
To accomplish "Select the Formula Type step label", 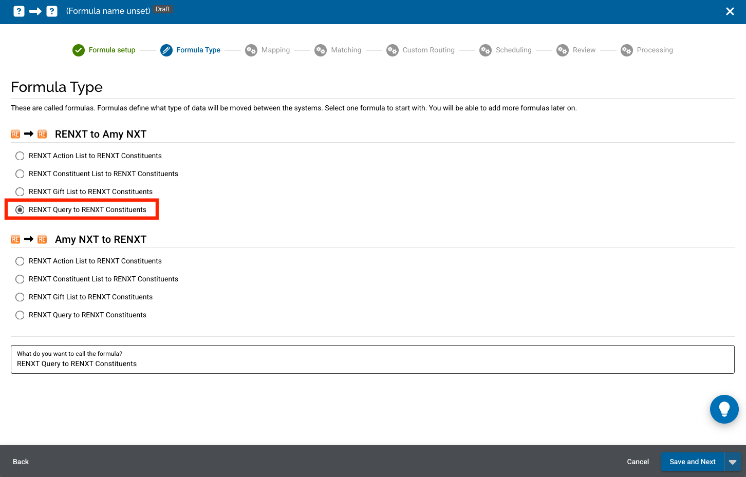I will coord(198,50).
